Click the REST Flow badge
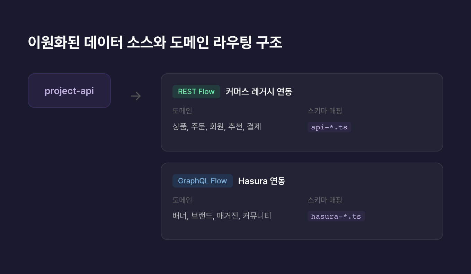The width and height of the screenshot is (471, 274). pos(196,92)
